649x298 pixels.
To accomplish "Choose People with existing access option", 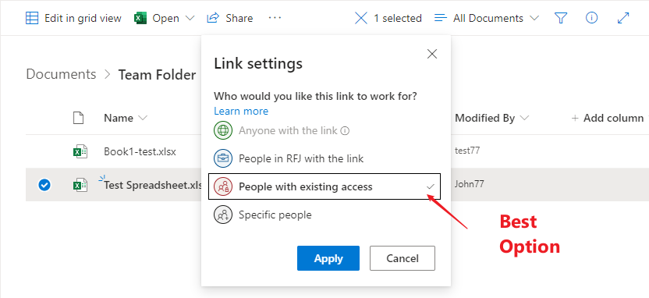I will pyautogui.click(x=324, y=186).
